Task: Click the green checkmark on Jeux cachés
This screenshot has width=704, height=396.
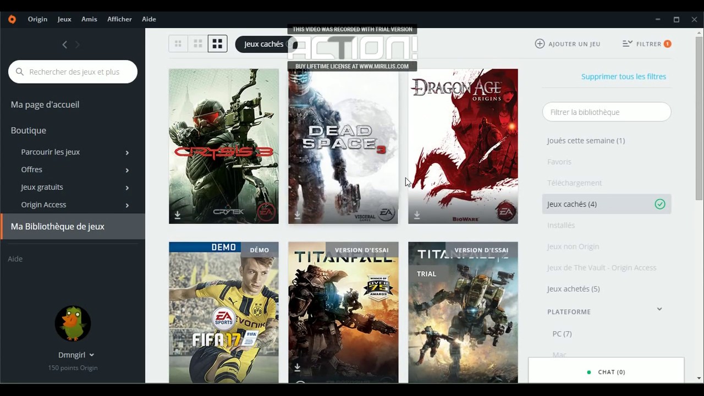Action: coord(660,204)
